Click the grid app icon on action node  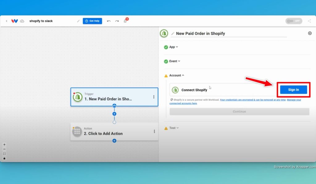coord(77,132)
